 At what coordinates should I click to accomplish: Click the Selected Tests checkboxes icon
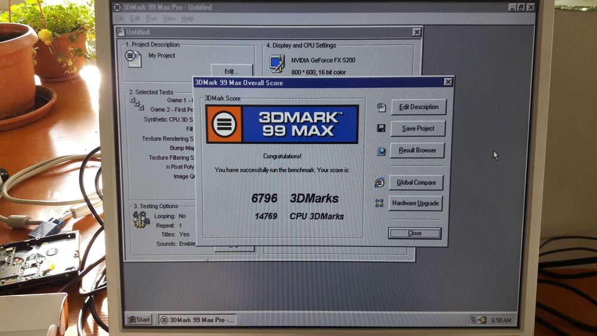coord(137,103)
